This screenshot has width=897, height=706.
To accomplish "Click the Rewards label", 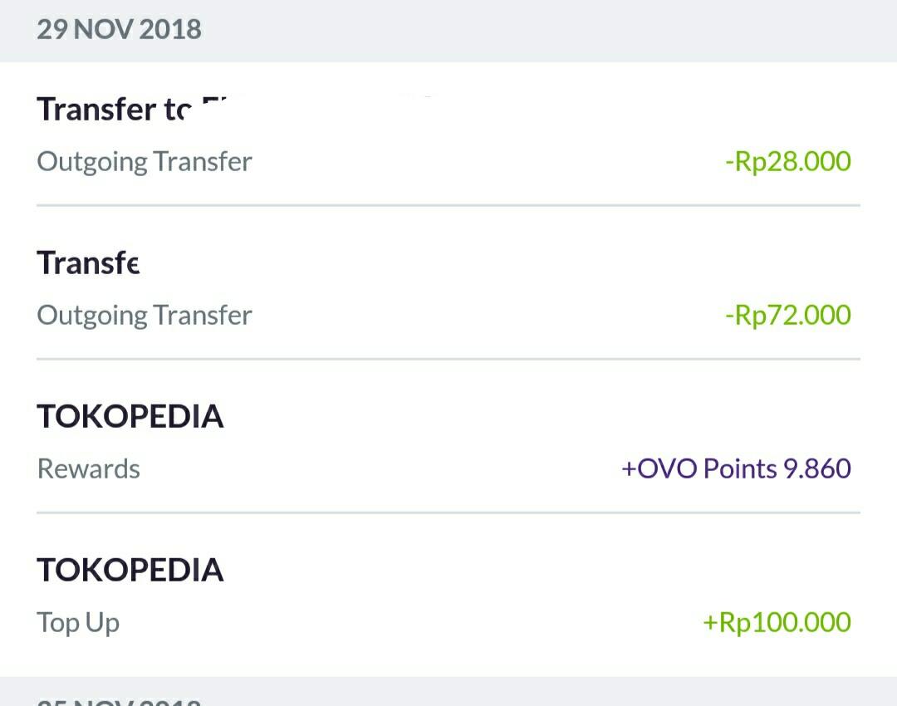I will pos(89,469).
